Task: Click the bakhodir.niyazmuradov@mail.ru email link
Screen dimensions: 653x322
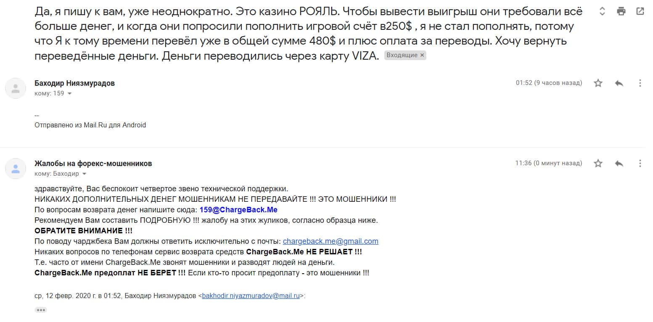Action: point(251,296)
